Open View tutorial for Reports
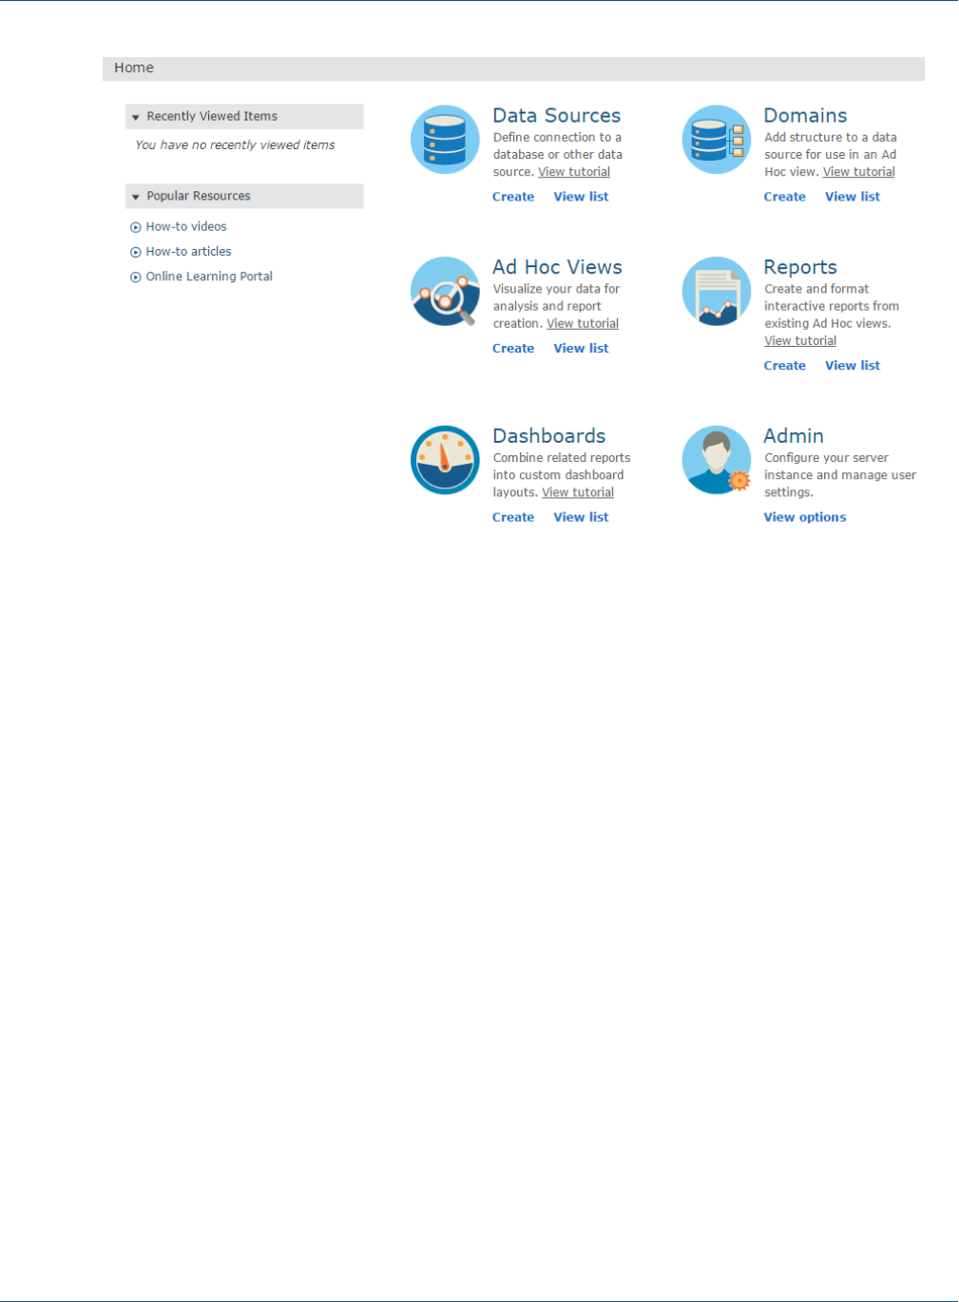Screen dimensions: 959x1302 [x=800, y=340]
